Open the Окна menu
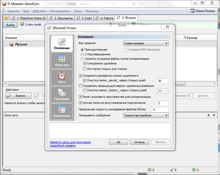This screenshot has height=175, width=220. (x=78, y=11)
